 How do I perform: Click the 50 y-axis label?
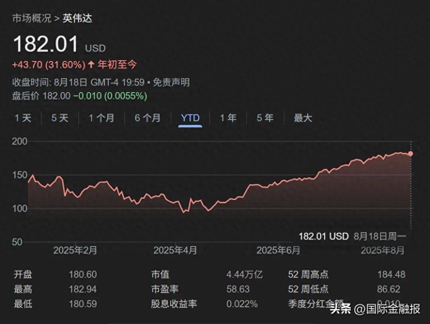tap(17, 242)
